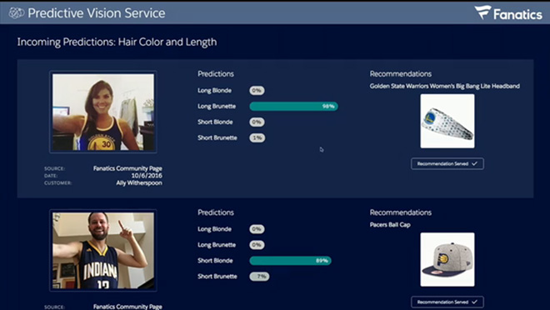Open the Indiana jersey man's photo
Image resolution: width=550 pixels, height=310 pixels.
[103, 250]
